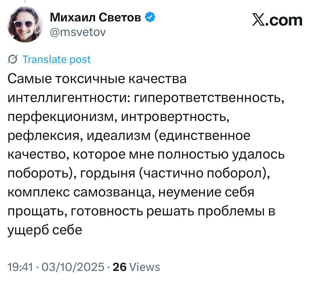Image resolution: width=316 pixels, height=282 pixels.
Task: Click the display name Михаил Светов
Action: [x=95, y=17]
